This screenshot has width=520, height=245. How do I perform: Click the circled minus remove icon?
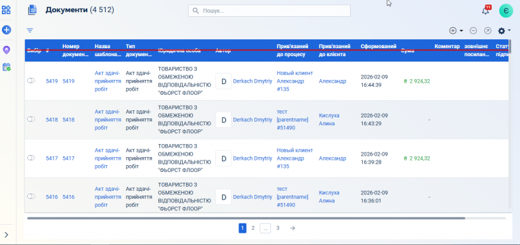[473, 31]
